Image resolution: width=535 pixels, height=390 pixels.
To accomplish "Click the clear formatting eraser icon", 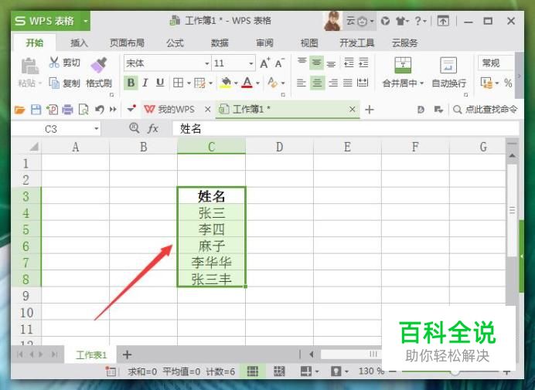I will (273, 83).
